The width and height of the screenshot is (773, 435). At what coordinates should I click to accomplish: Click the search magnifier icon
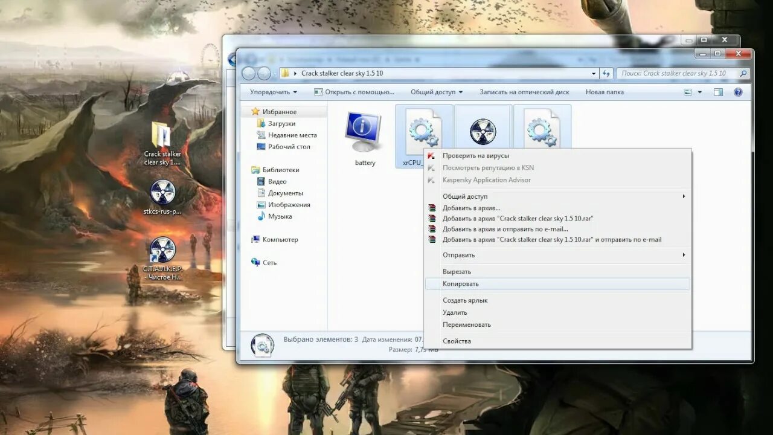click(x=743, y=73)
